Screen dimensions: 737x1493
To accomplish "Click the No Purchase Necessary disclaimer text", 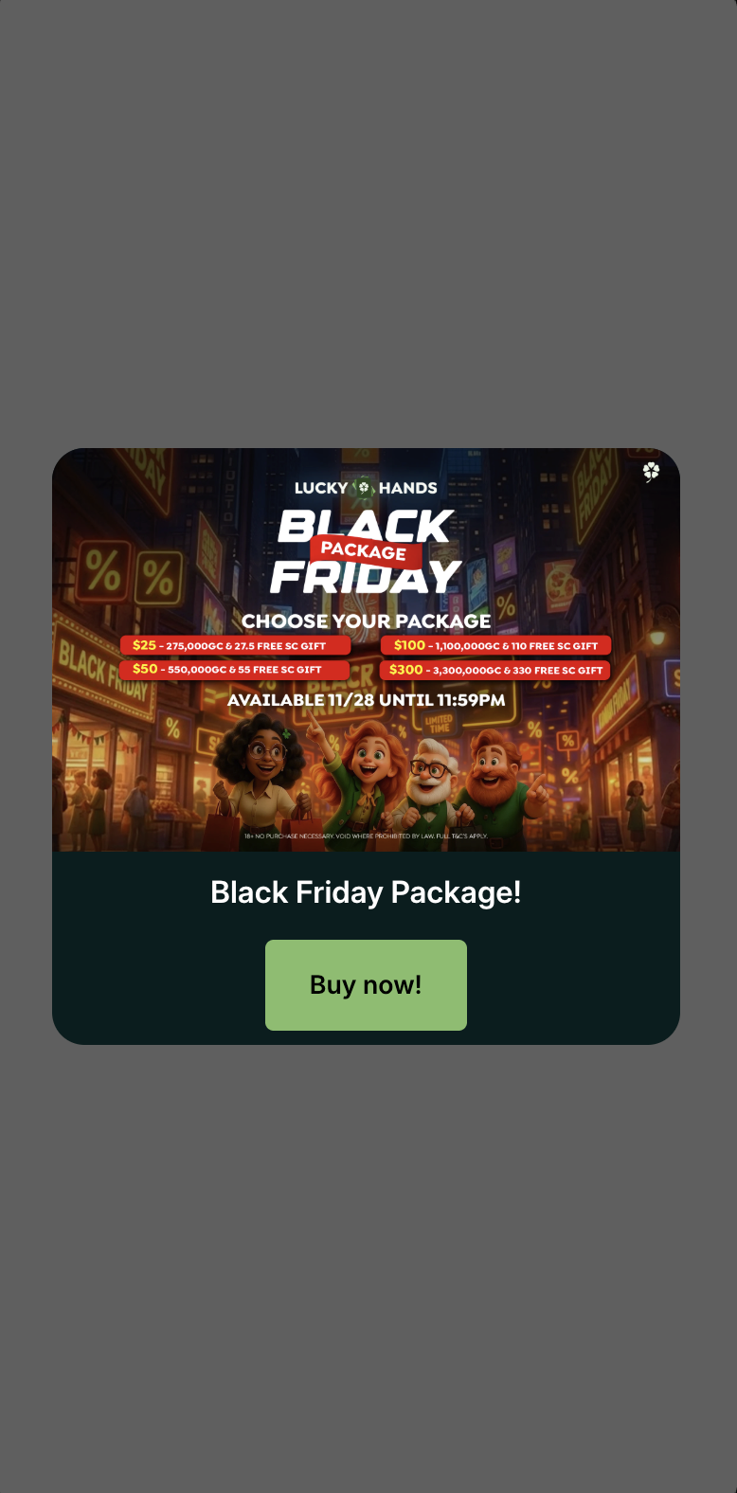I will click(366, 836).
